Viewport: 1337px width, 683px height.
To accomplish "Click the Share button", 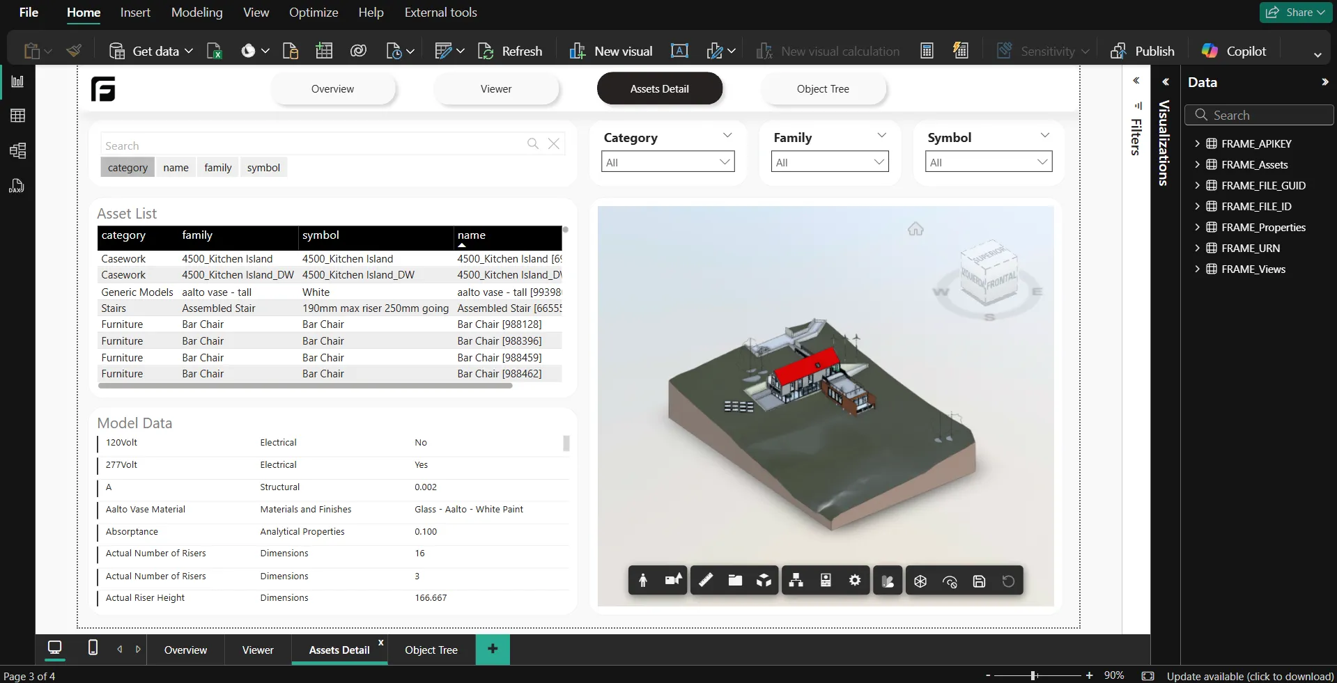I will (x=1296, y=13).
